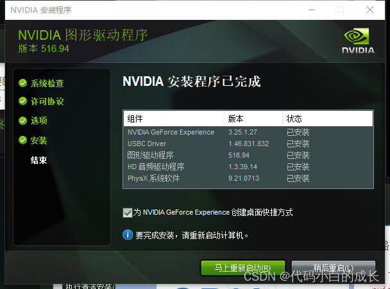This screenshot has width=390, height=289.
Task: Click version 9.21.0713 cell
Action: 244,178
